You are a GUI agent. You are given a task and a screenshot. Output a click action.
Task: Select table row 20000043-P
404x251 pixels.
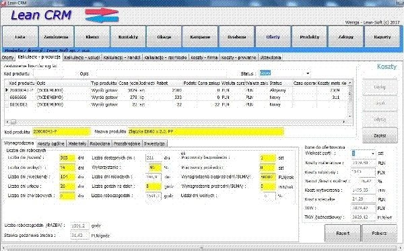pyautogui.click(x=176, y=90)
